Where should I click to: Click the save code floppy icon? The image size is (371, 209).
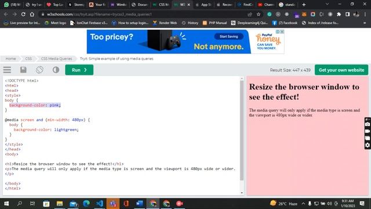coord(23,70)
